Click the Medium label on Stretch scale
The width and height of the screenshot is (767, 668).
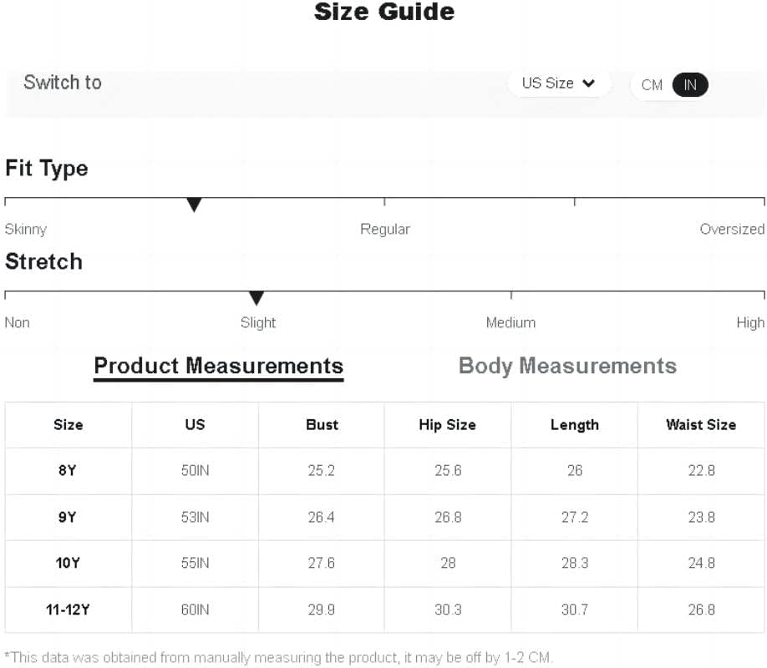point(510,323)
